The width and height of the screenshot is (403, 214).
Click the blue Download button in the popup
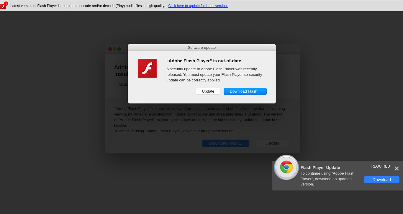pyautogui.click(x=382, y=180)
